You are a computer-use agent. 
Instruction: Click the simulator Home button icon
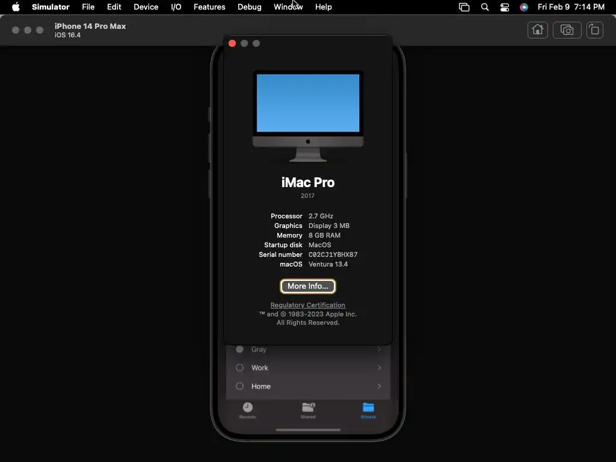coord(537,30)
